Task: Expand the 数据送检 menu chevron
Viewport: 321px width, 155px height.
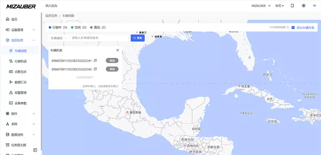Action: coord(34,134)
